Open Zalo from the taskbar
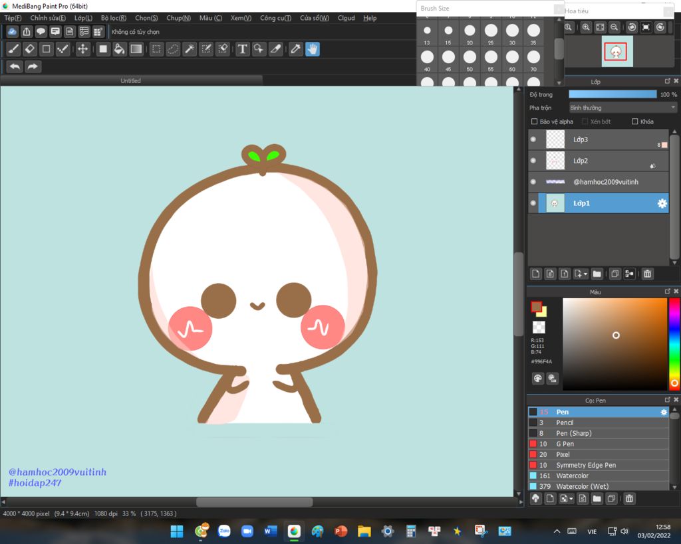The image size is (681, 544). 224,531
